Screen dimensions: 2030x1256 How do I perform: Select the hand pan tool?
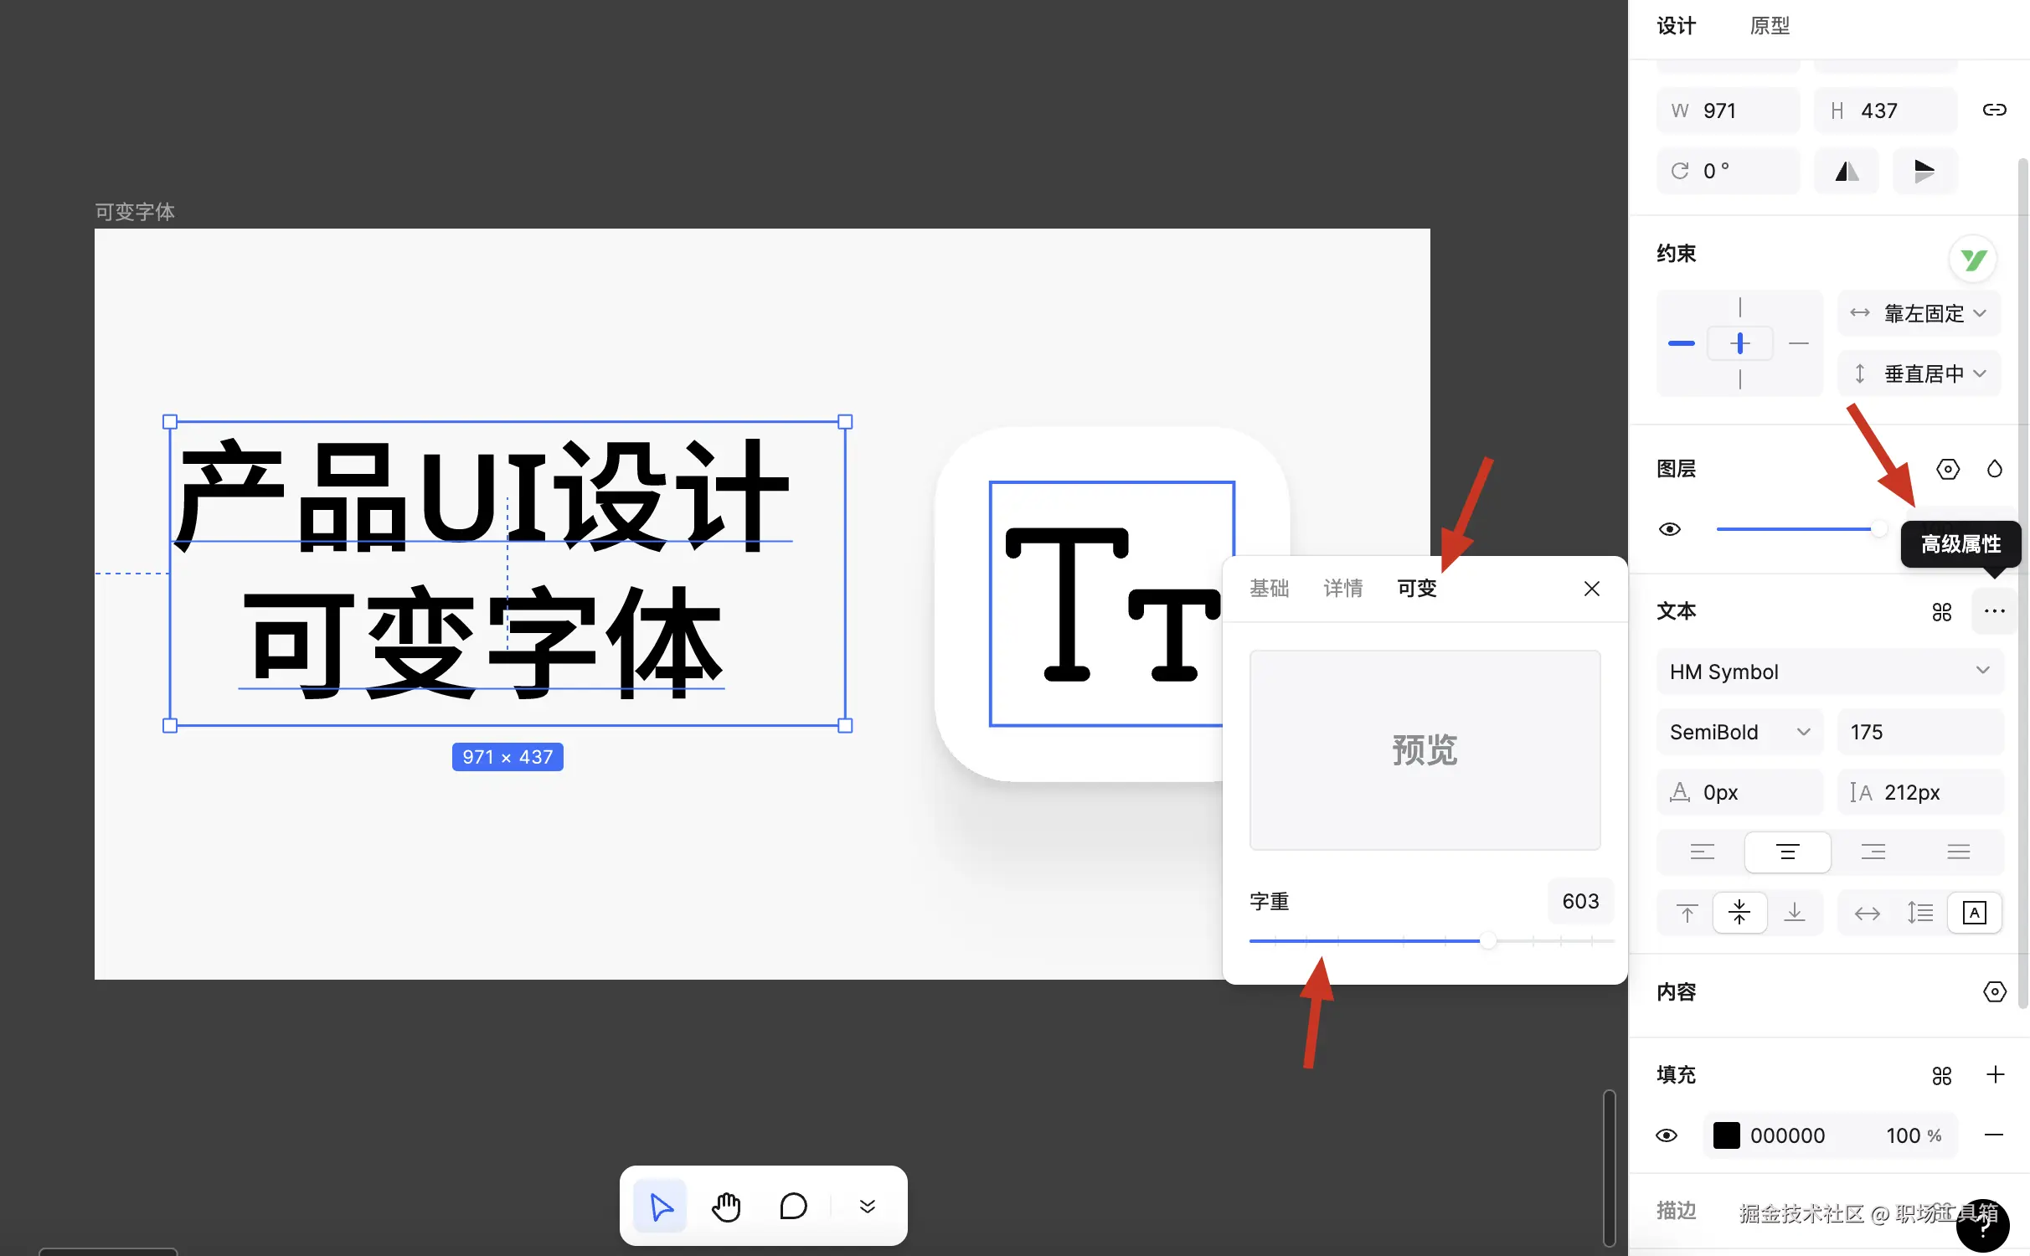point(726,1207)
